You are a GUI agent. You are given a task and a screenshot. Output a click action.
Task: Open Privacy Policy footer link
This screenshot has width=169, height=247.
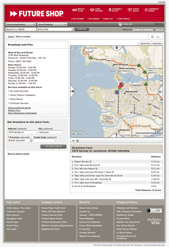tap(123, 219)
